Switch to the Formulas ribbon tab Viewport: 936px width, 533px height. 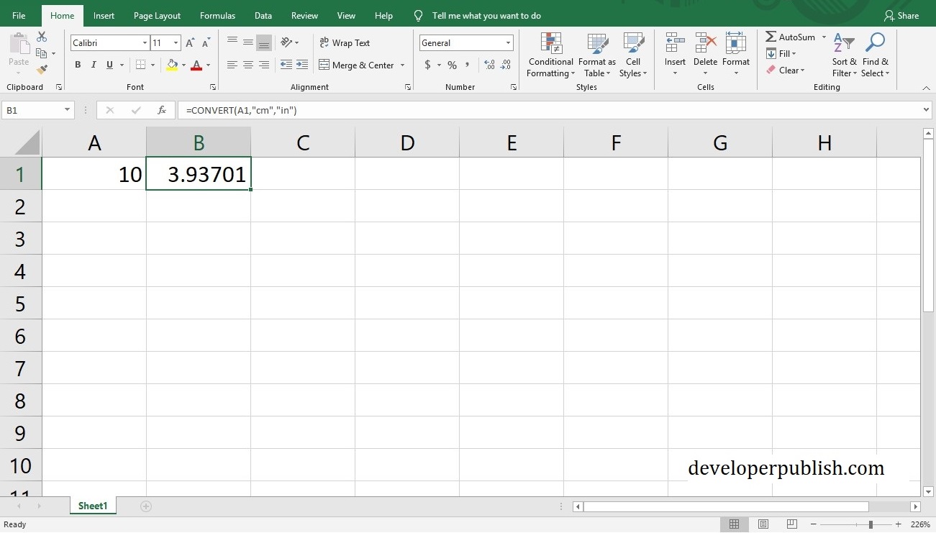pyautogui.click(x=217, y=15)
